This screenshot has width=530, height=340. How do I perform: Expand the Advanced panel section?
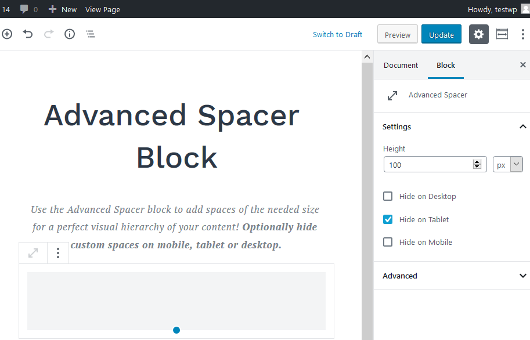tap(522, 276)
